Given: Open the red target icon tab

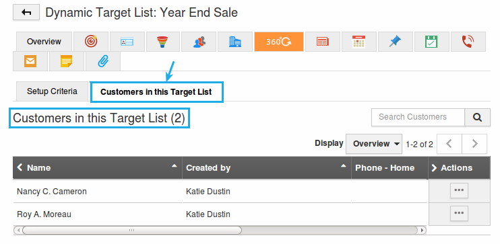Looking at the screenshot, I should point(91,42).
